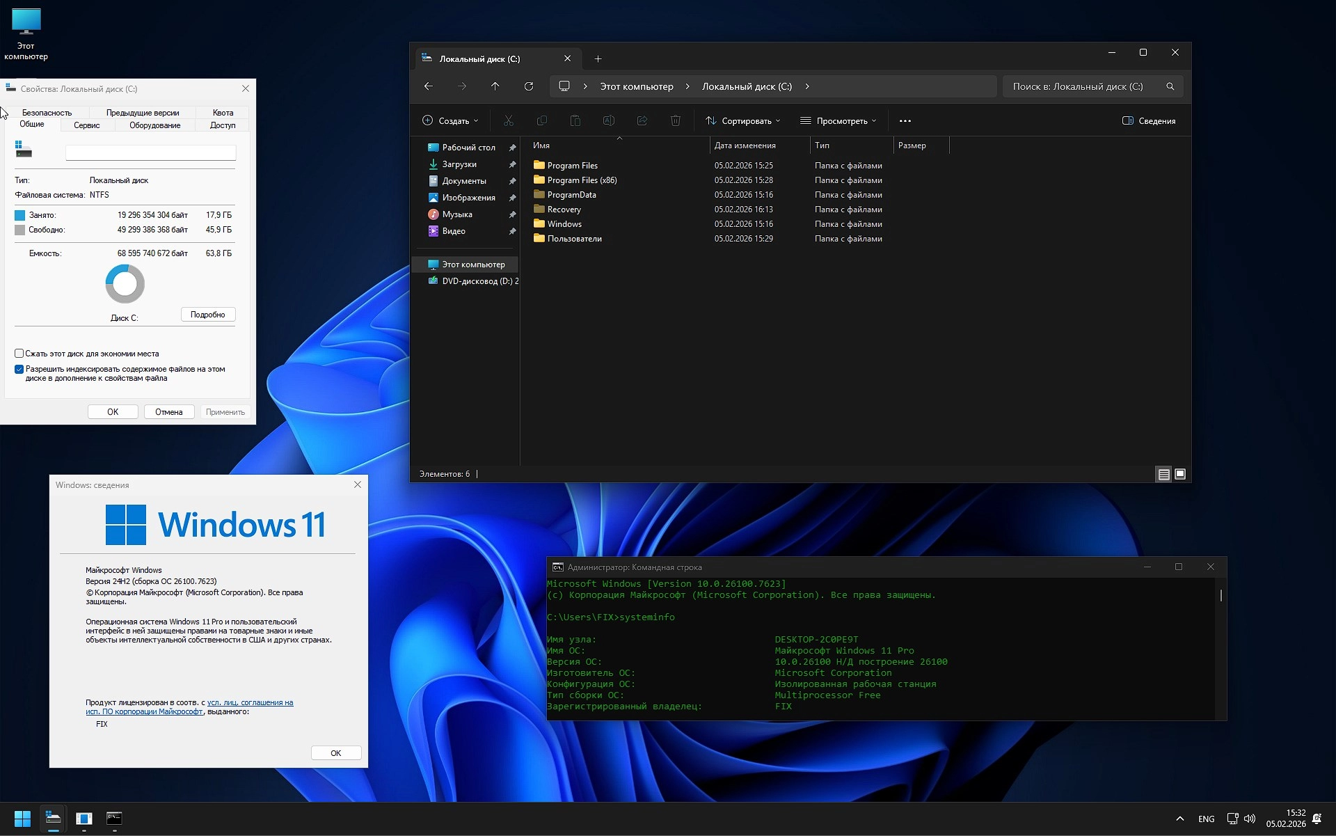Click the Подробно button
The width and height of the screenshot is (1336, 836).
click(208, 315)
